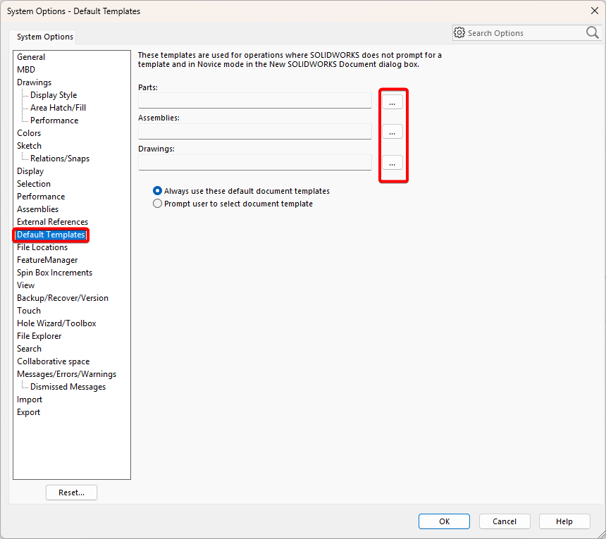Select Collaborative space category
The width and height of the screenshot is (606, 539).
tap(54, 361)
